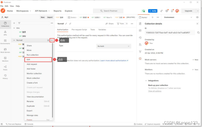Open the collections list options ellipsis
The height and width of the screenshot is (127, 202).
coord(52,23)
